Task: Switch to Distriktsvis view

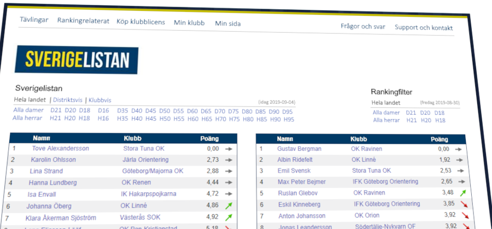Action: point(67,100)
